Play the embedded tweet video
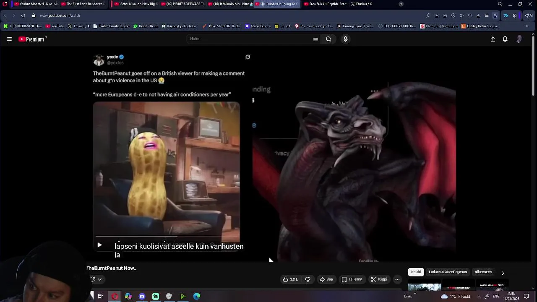 tap(99, 245)
